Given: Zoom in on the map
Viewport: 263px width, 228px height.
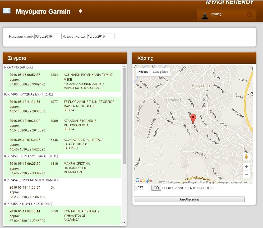Looking at the screenshot, I should pos(246,167).
